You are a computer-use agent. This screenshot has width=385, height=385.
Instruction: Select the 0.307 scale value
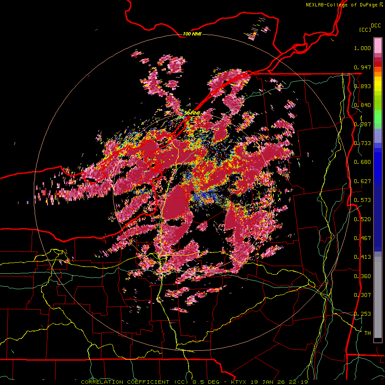point(362,295)
